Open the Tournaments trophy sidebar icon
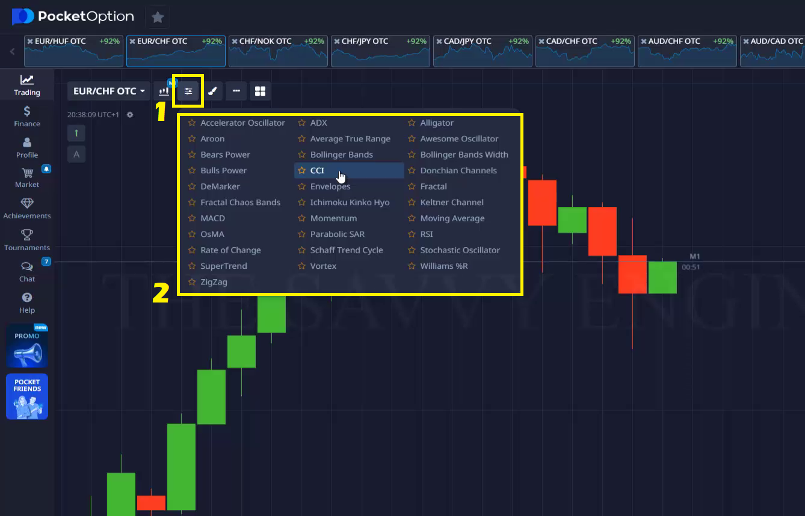This screenshot has width=805, height=516. (x=27, y=240)
